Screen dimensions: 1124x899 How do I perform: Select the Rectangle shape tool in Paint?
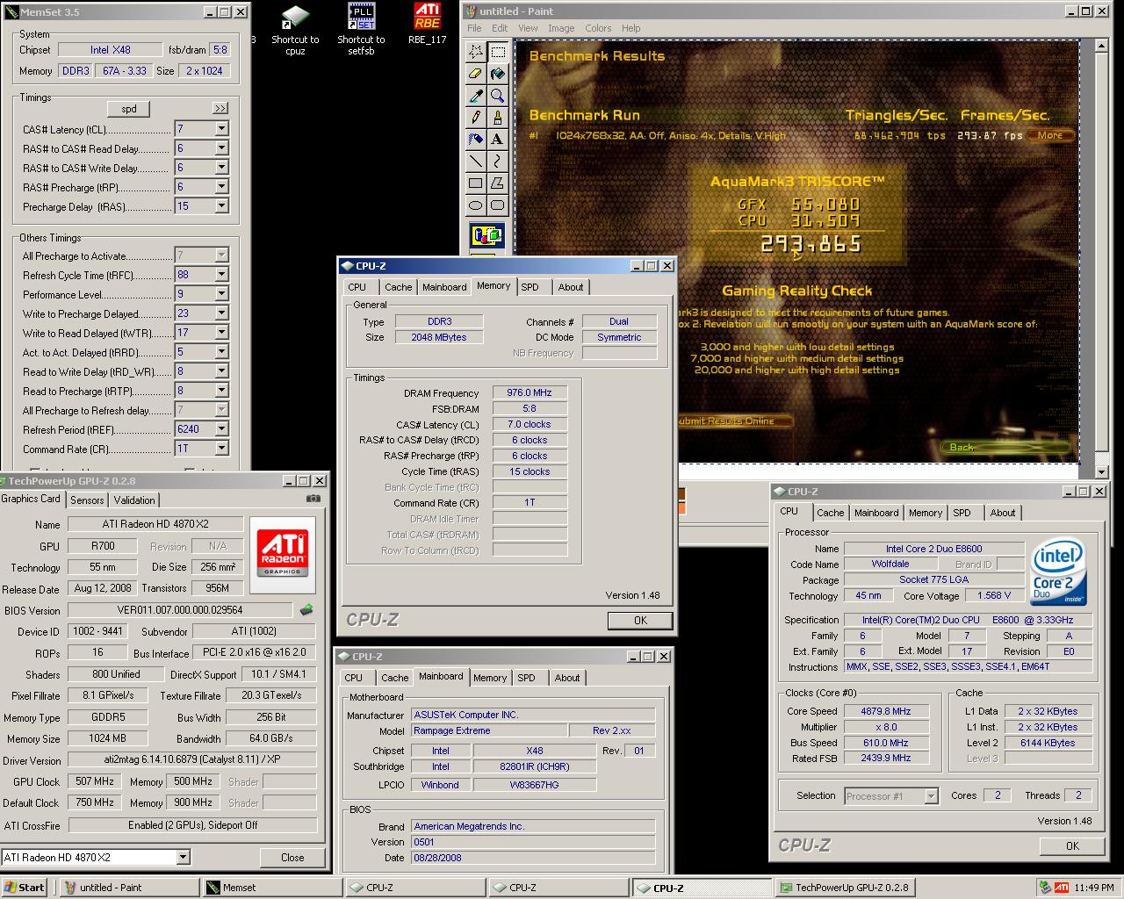(475, 183)
